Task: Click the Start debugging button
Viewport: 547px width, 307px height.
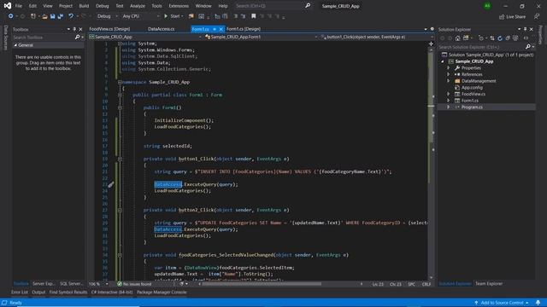Action: tap(174, 16)
